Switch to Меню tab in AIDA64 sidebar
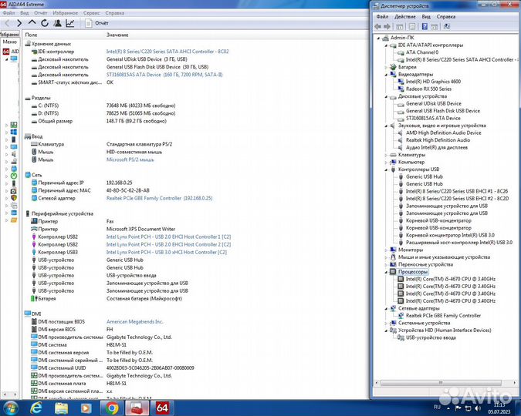The height and width of the screenshot is (416, 521). (x=9, y=42)
